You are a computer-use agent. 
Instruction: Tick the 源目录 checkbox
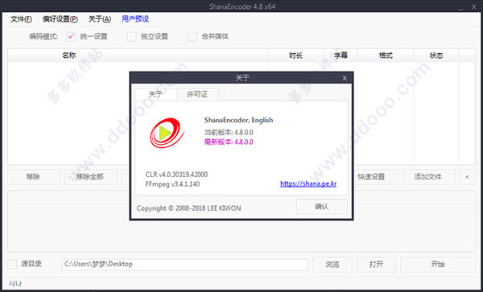click(12, 264)
